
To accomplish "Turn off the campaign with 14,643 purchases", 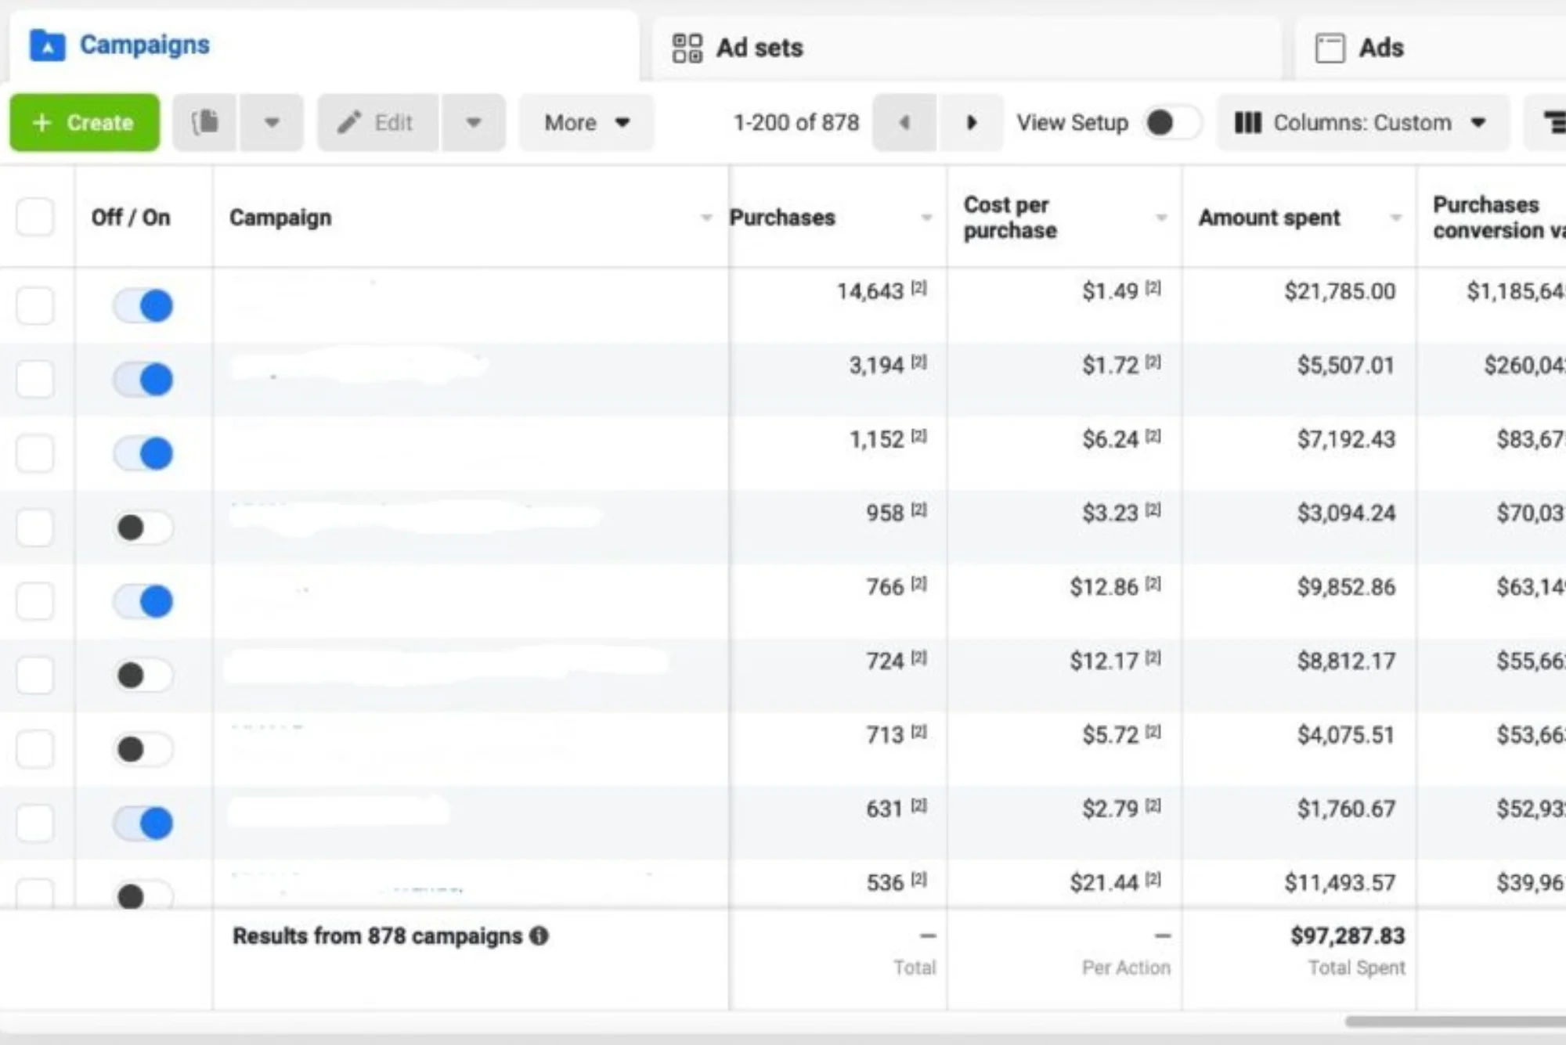I will [143, 305].
